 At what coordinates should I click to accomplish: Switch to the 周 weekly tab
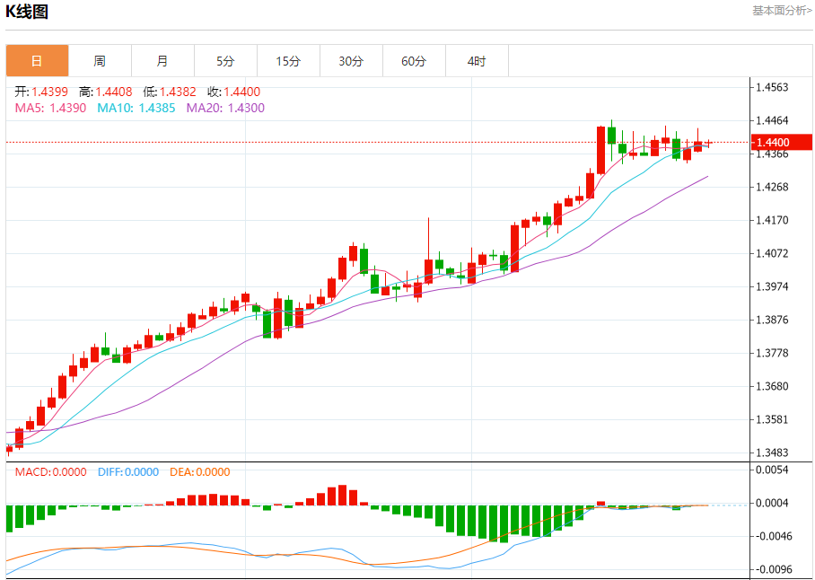click(100, 61)
